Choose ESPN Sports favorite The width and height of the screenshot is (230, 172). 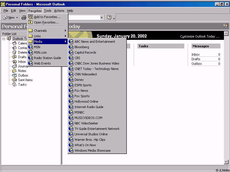click(97, 85)
